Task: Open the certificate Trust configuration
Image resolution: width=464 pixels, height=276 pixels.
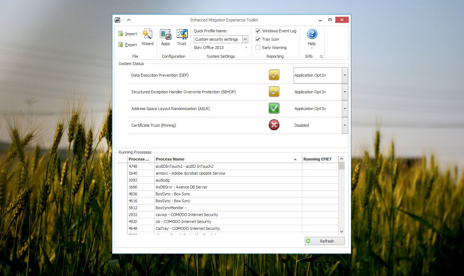Action: click(182, 37)
